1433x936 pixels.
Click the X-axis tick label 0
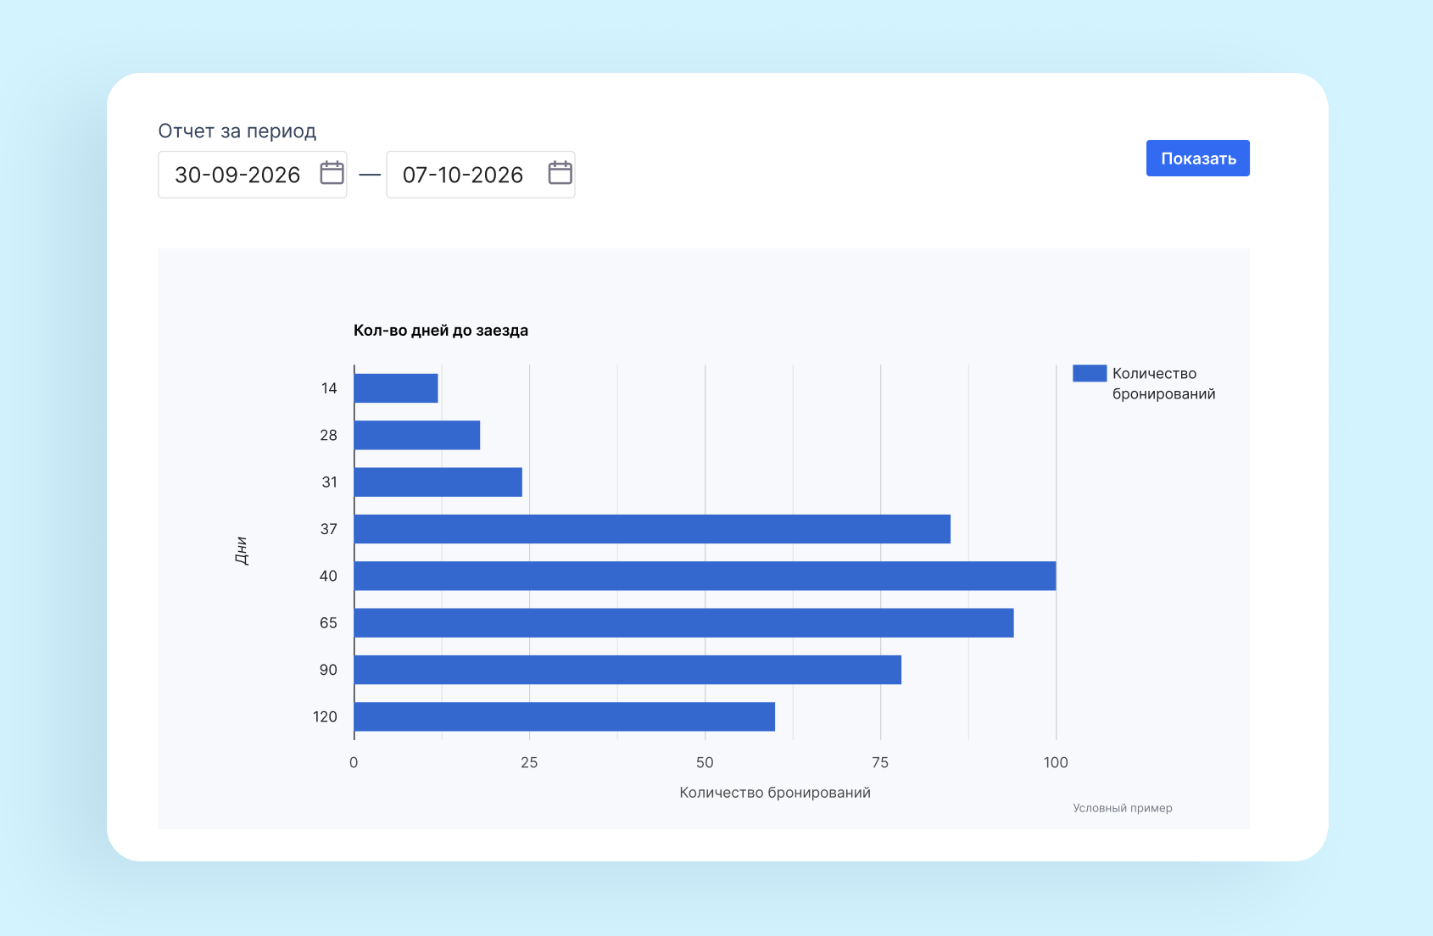click(x=354, y=762)
